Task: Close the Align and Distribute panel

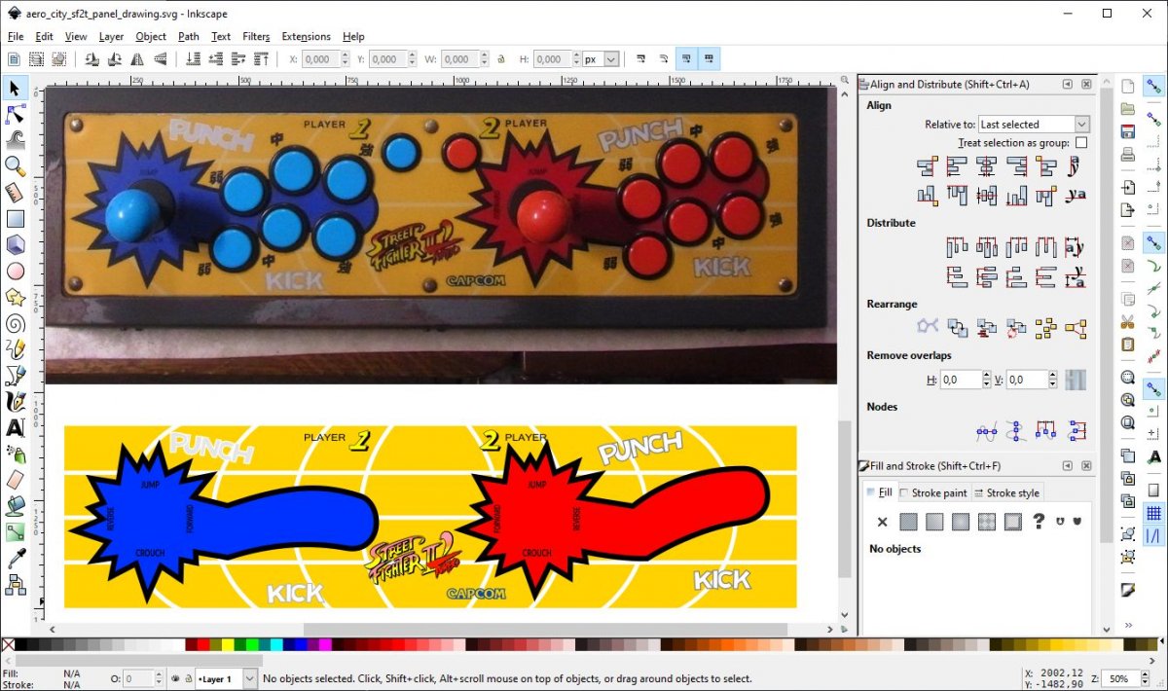Action: [1087, 85]
